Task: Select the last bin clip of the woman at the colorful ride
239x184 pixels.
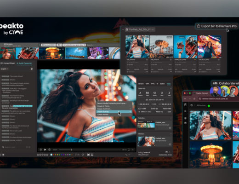Action: [x=210, y=46]
